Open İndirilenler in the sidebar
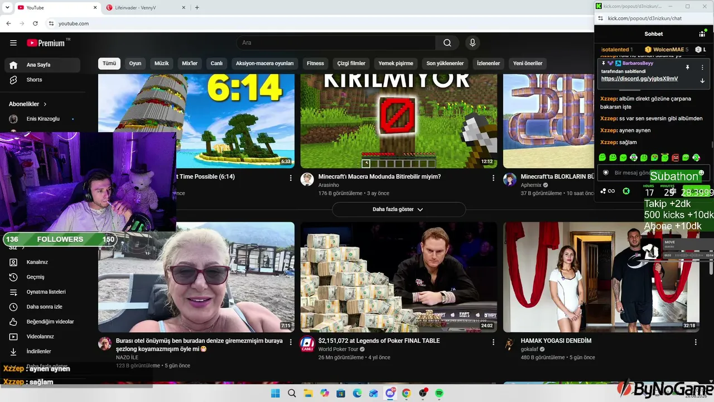 (42, 351)
